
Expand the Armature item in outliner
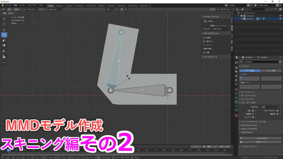[241, 19]
